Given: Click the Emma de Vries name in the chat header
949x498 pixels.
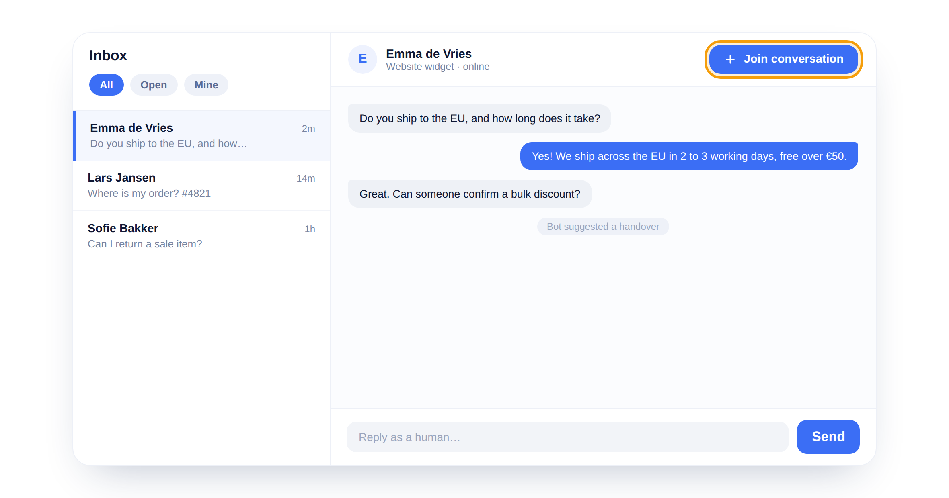Looking at the screenshot, I should coord(429,54).
